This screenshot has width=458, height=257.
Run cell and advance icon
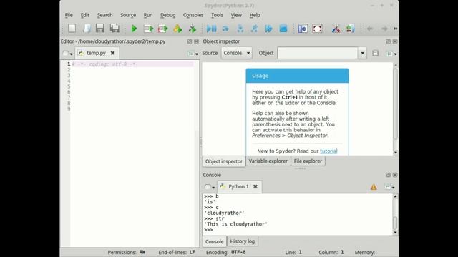(162, 29)
